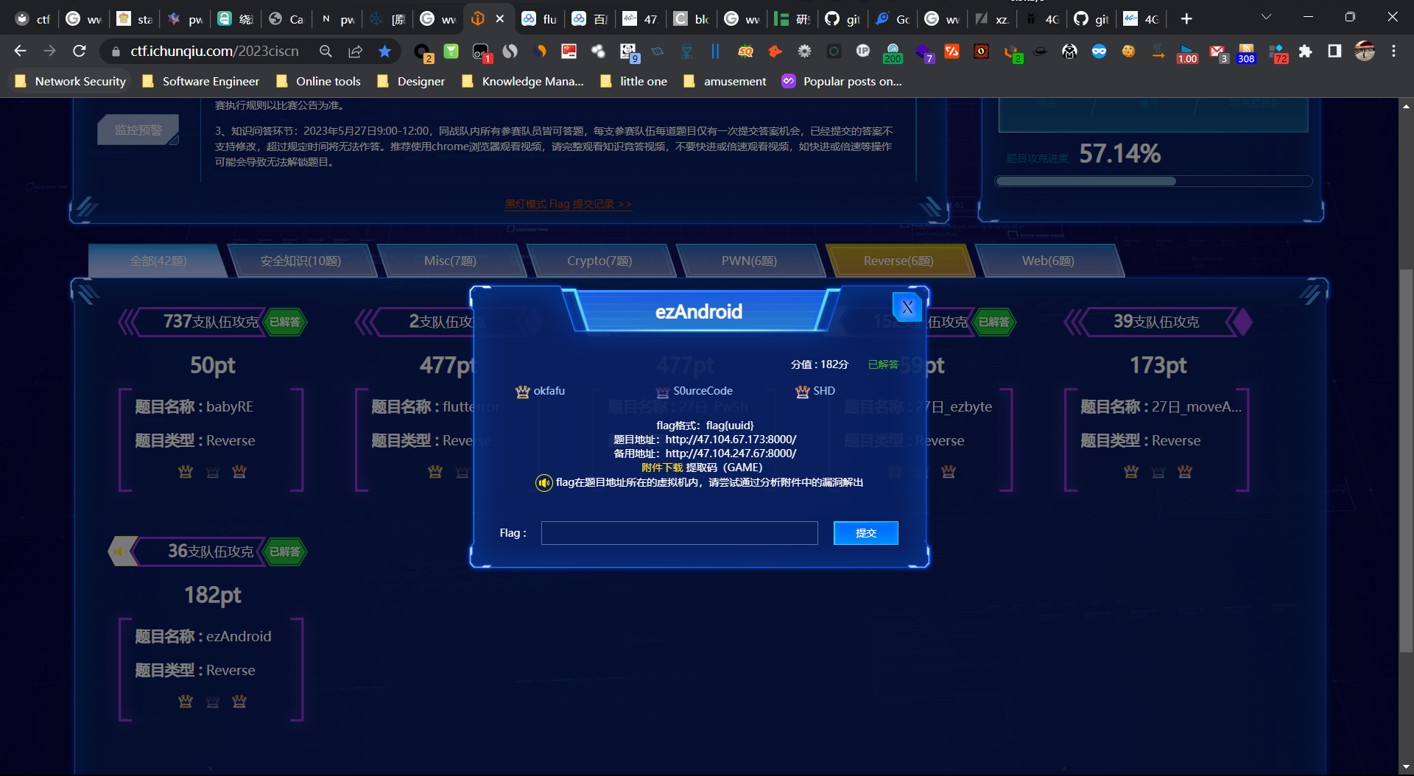The width and height of the screenshot is (1414, 776).
Task: Toggle the bookmark star icon
Action: click(x=384, y=51)
